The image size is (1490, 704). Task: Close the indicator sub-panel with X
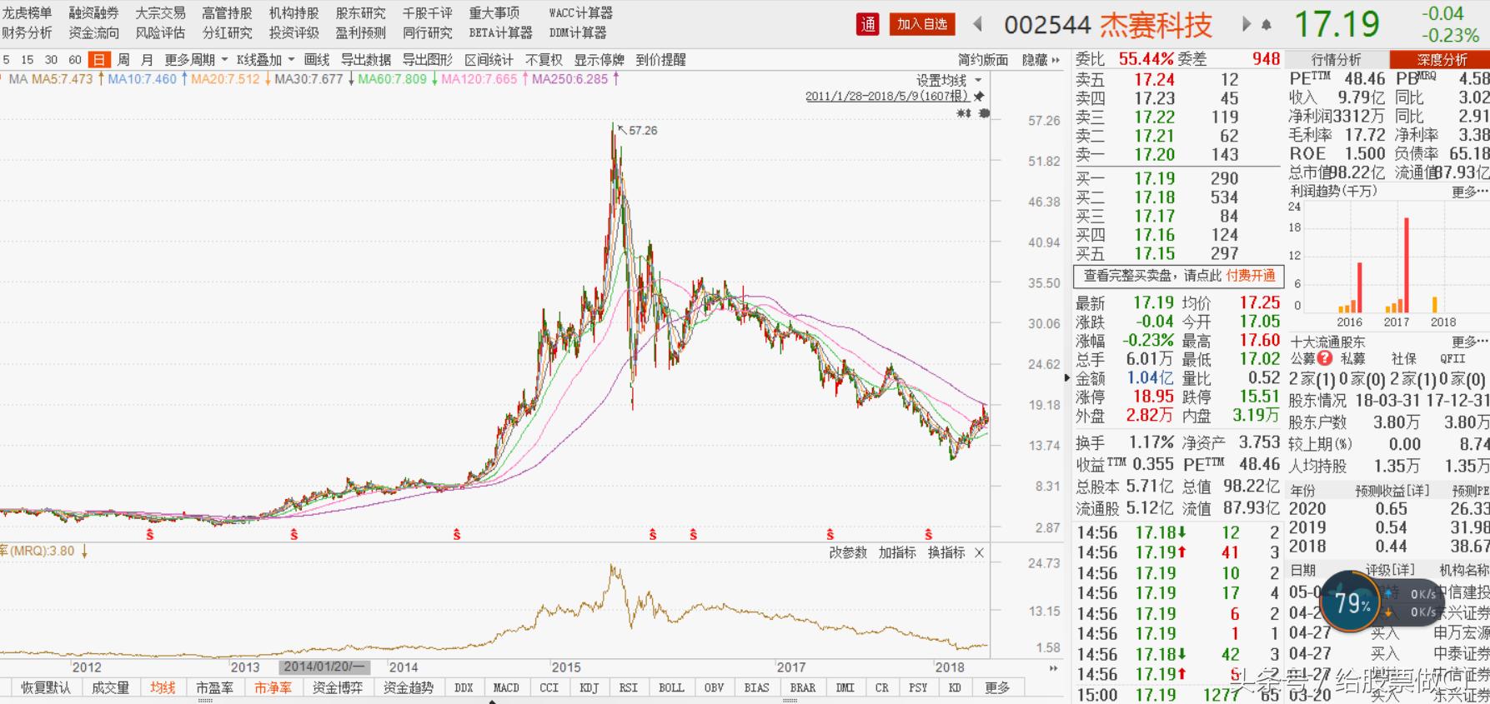point(980,552)
